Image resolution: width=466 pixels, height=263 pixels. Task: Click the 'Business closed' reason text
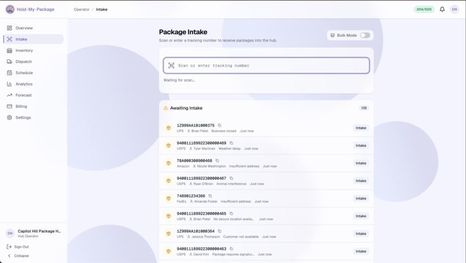click(224, 131)
